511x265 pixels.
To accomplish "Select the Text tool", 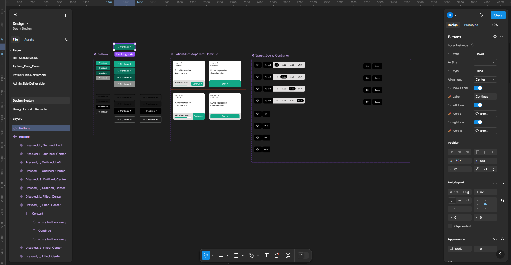I will pyautogui.click(x=266, y=255).
